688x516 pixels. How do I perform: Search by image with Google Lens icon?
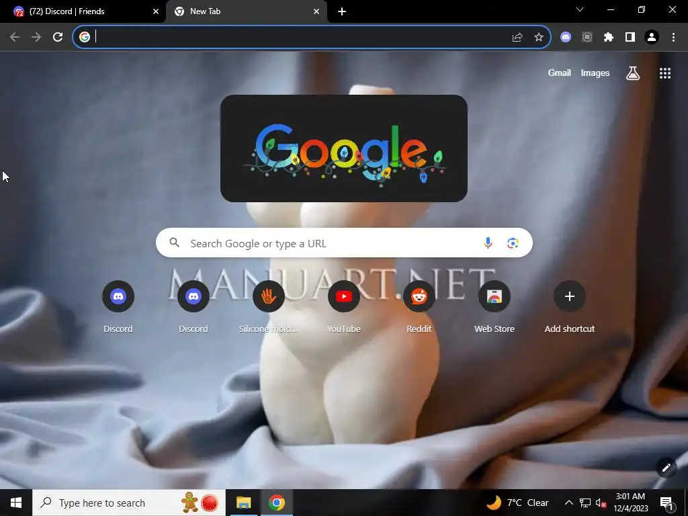coord(513,243)
